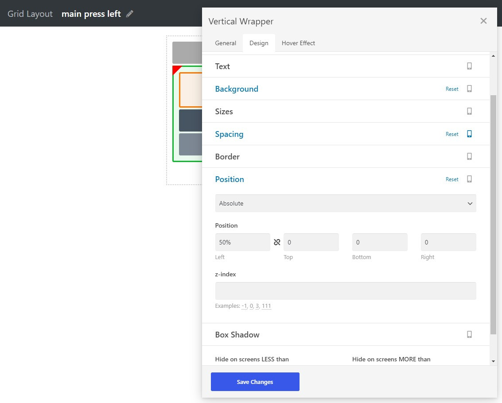Toggle responsive device icon for Background

pos(469,89)
